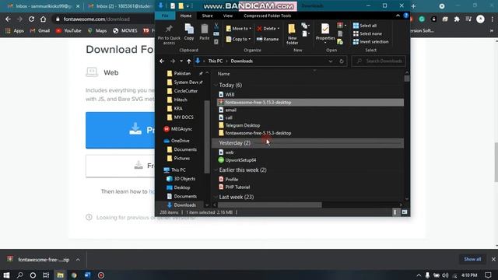Select CircleCutter folder in sidebar
The height and width of the screenshot is (280, 498).
[x=185, y=91]
